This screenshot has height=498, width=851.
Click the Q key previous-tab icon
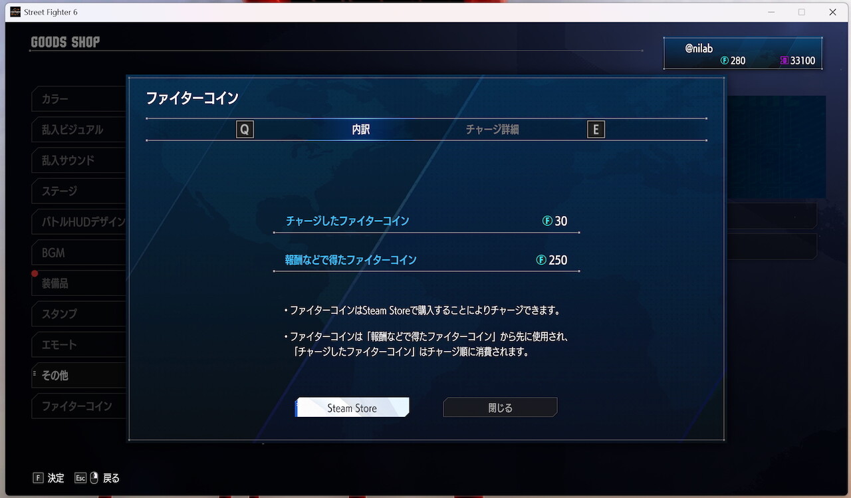245,130
